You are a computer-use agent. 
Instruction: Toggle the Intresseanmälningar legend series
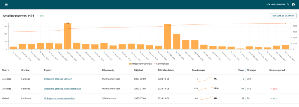[140, 64]
